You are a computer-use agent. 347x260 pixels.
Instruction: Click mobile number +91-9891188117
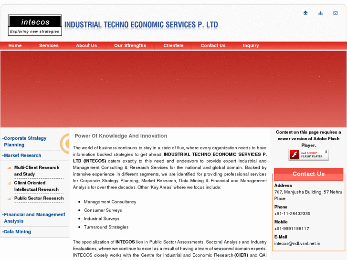292,229
